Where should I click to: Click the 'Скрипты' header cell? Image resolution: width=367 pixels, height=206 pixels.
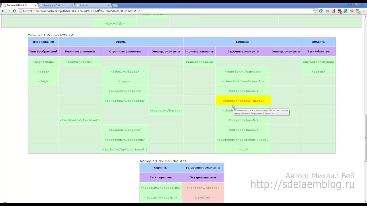tap(161, 168)
